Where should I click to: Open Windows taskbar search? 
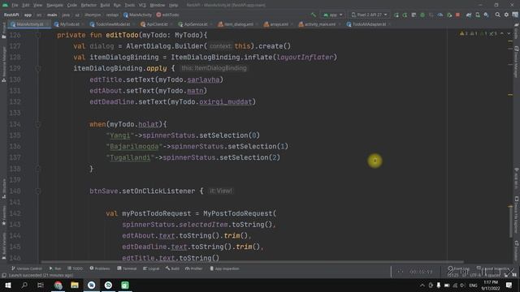[x=24, y=285]
